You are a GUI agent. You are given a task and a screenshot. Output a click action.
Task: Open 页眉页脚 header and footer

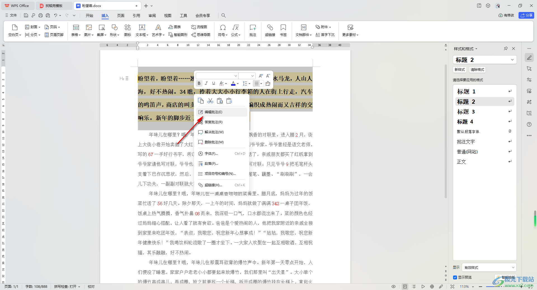tap(54, 35)
